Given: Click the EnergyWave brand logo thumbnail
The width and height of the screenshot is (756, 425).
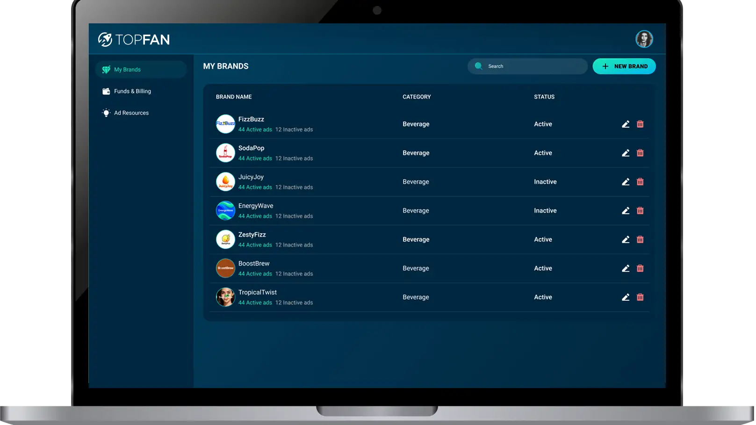Looking at the screenshot, I should click(225, 210).
